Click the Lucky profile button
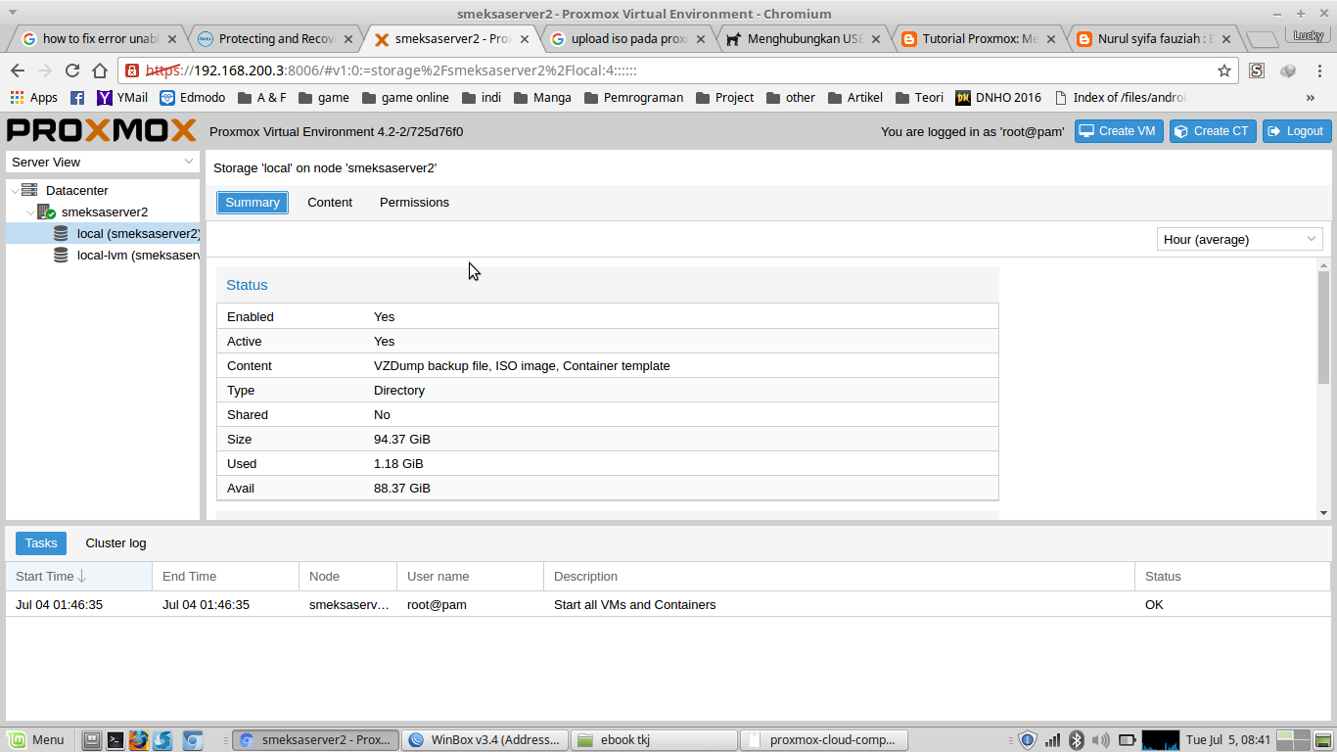The image size is (1337, 752). (1308, 35)
